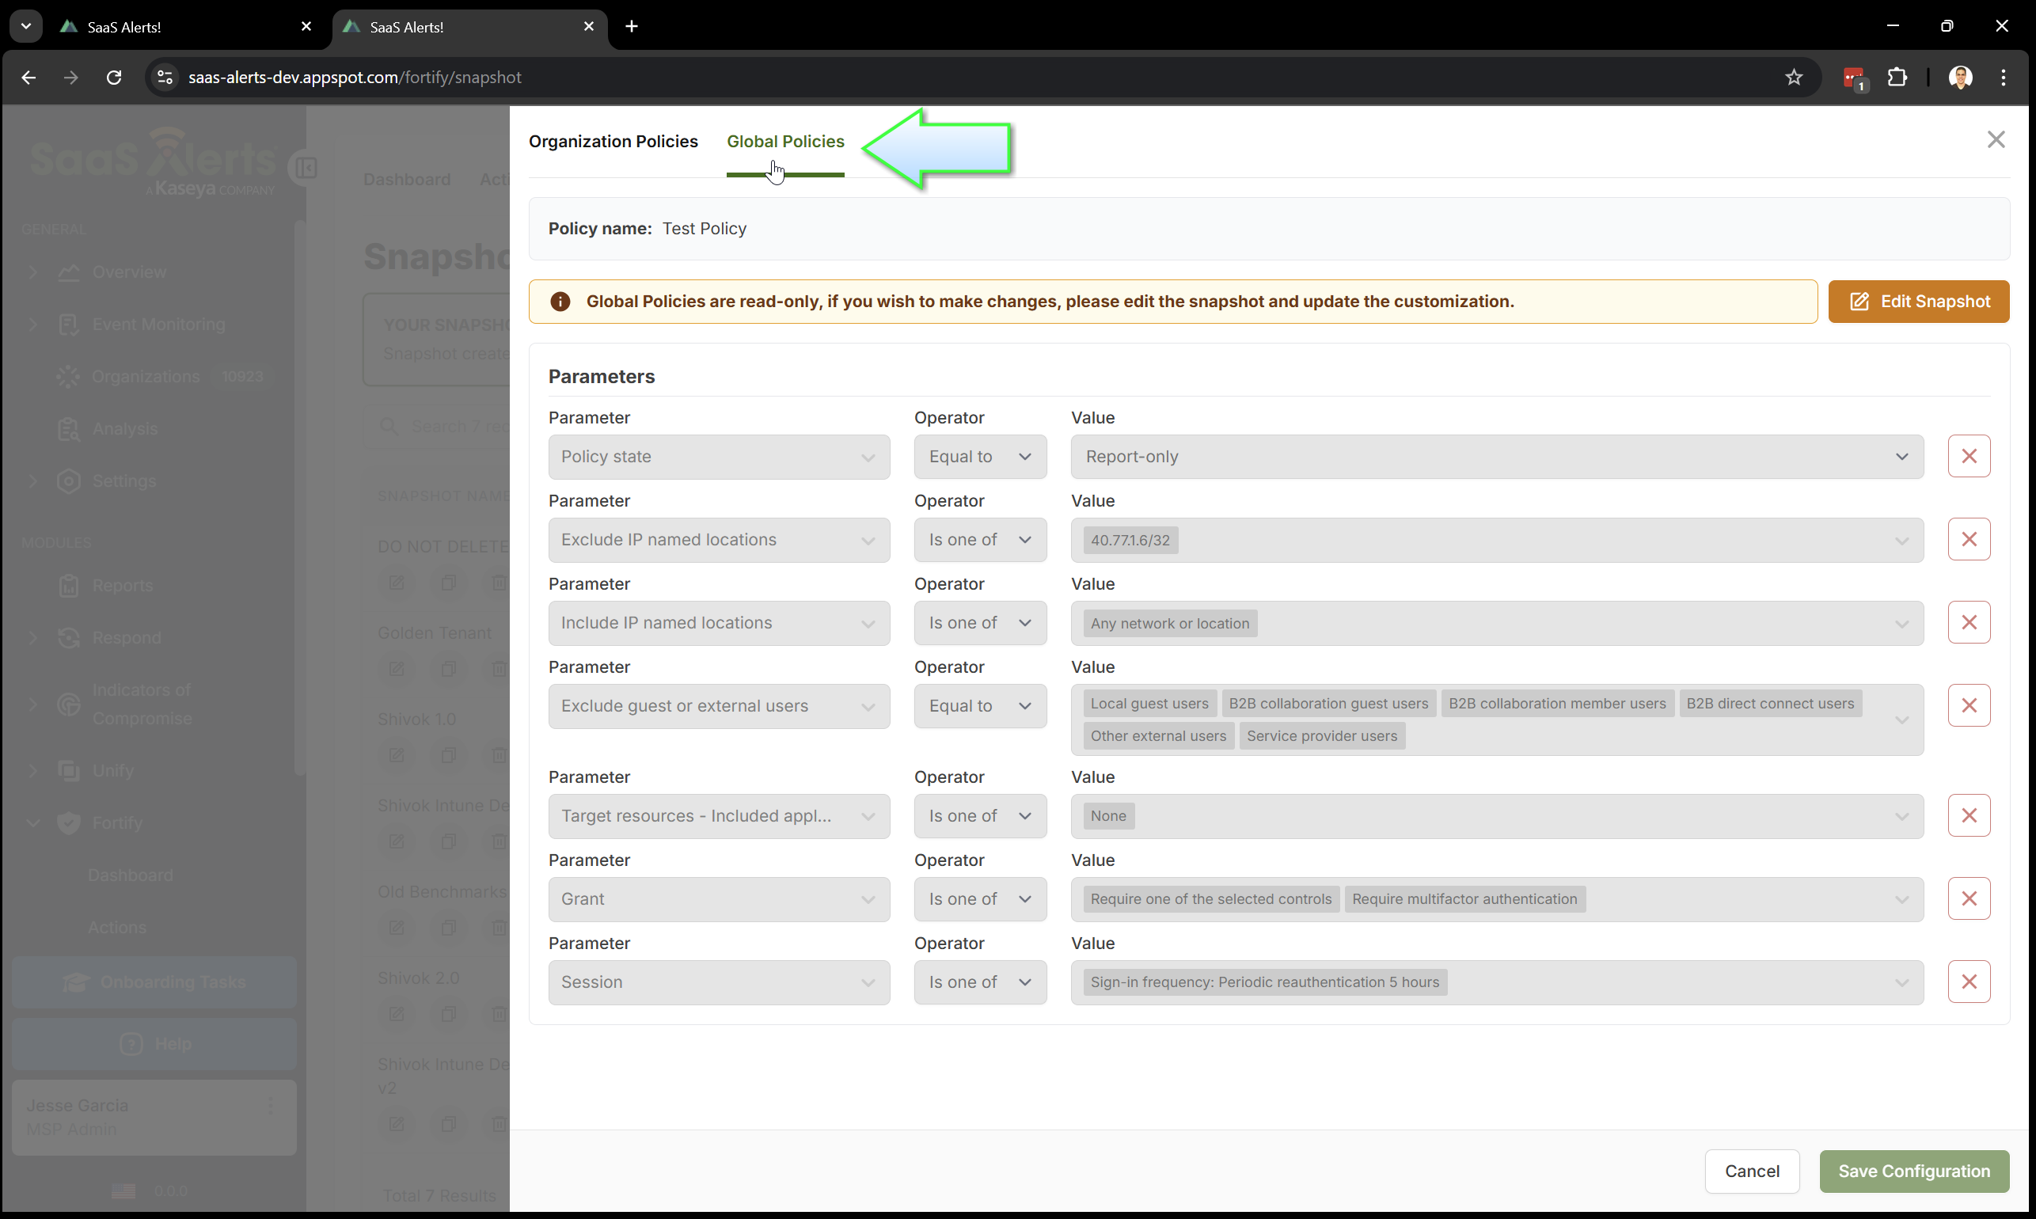Select the Global Policies tab
Image resolution: width=2036 pixels, height=1219 pixels.
point(785,141)
